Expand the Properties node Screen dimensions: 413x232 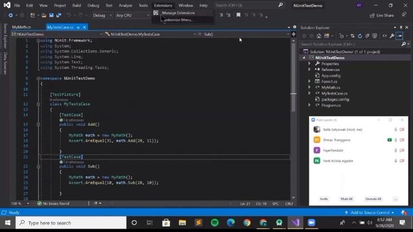pos(310,64)
